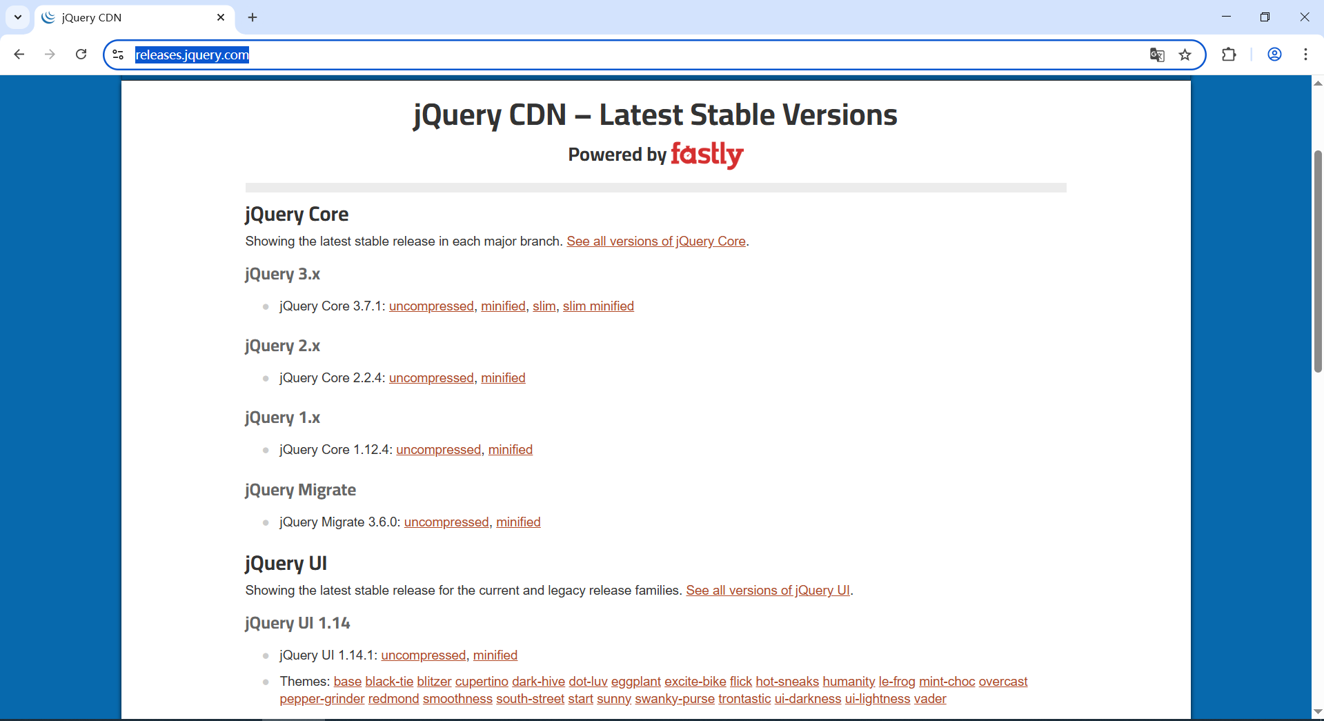Open the dark-hive theme link
1324x721 pixels.
(538, 682)
